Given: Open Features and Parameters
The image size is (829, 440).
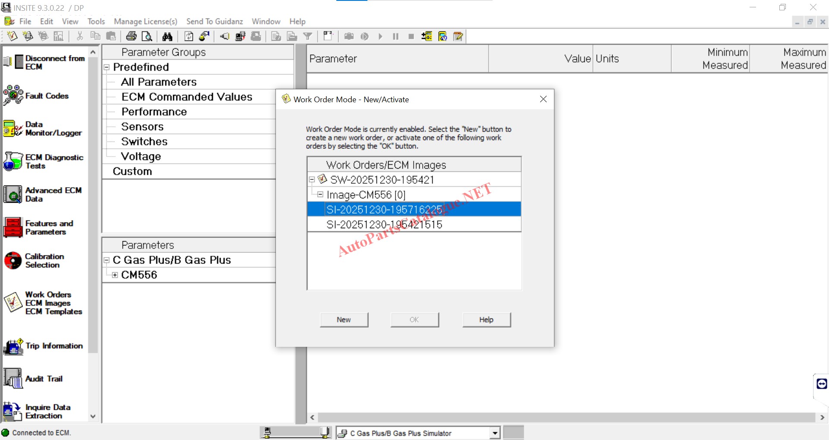Looking at the screenshot, I should point(13,227).
